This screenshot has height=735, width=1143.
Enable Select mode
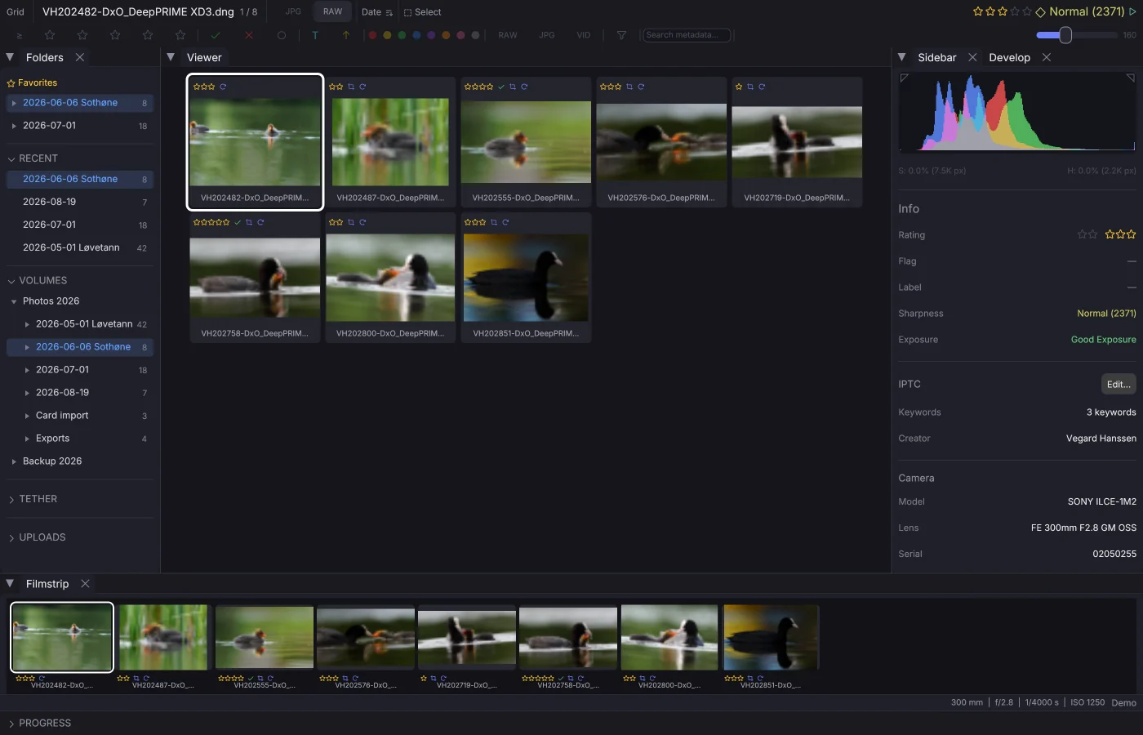422,12
